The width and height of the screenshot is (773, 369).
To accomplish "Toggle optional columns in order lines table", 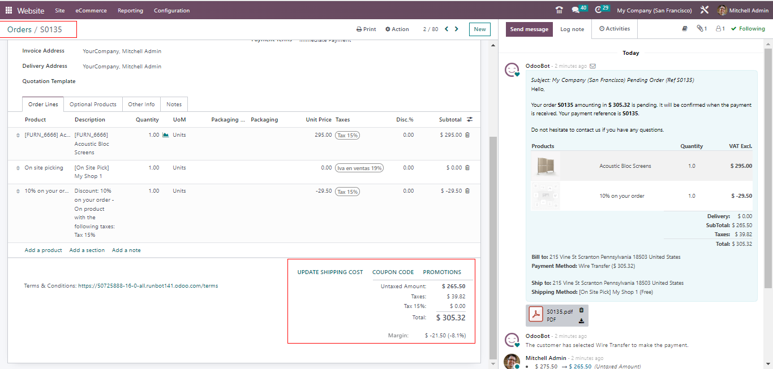I will [x=470, y=120].
